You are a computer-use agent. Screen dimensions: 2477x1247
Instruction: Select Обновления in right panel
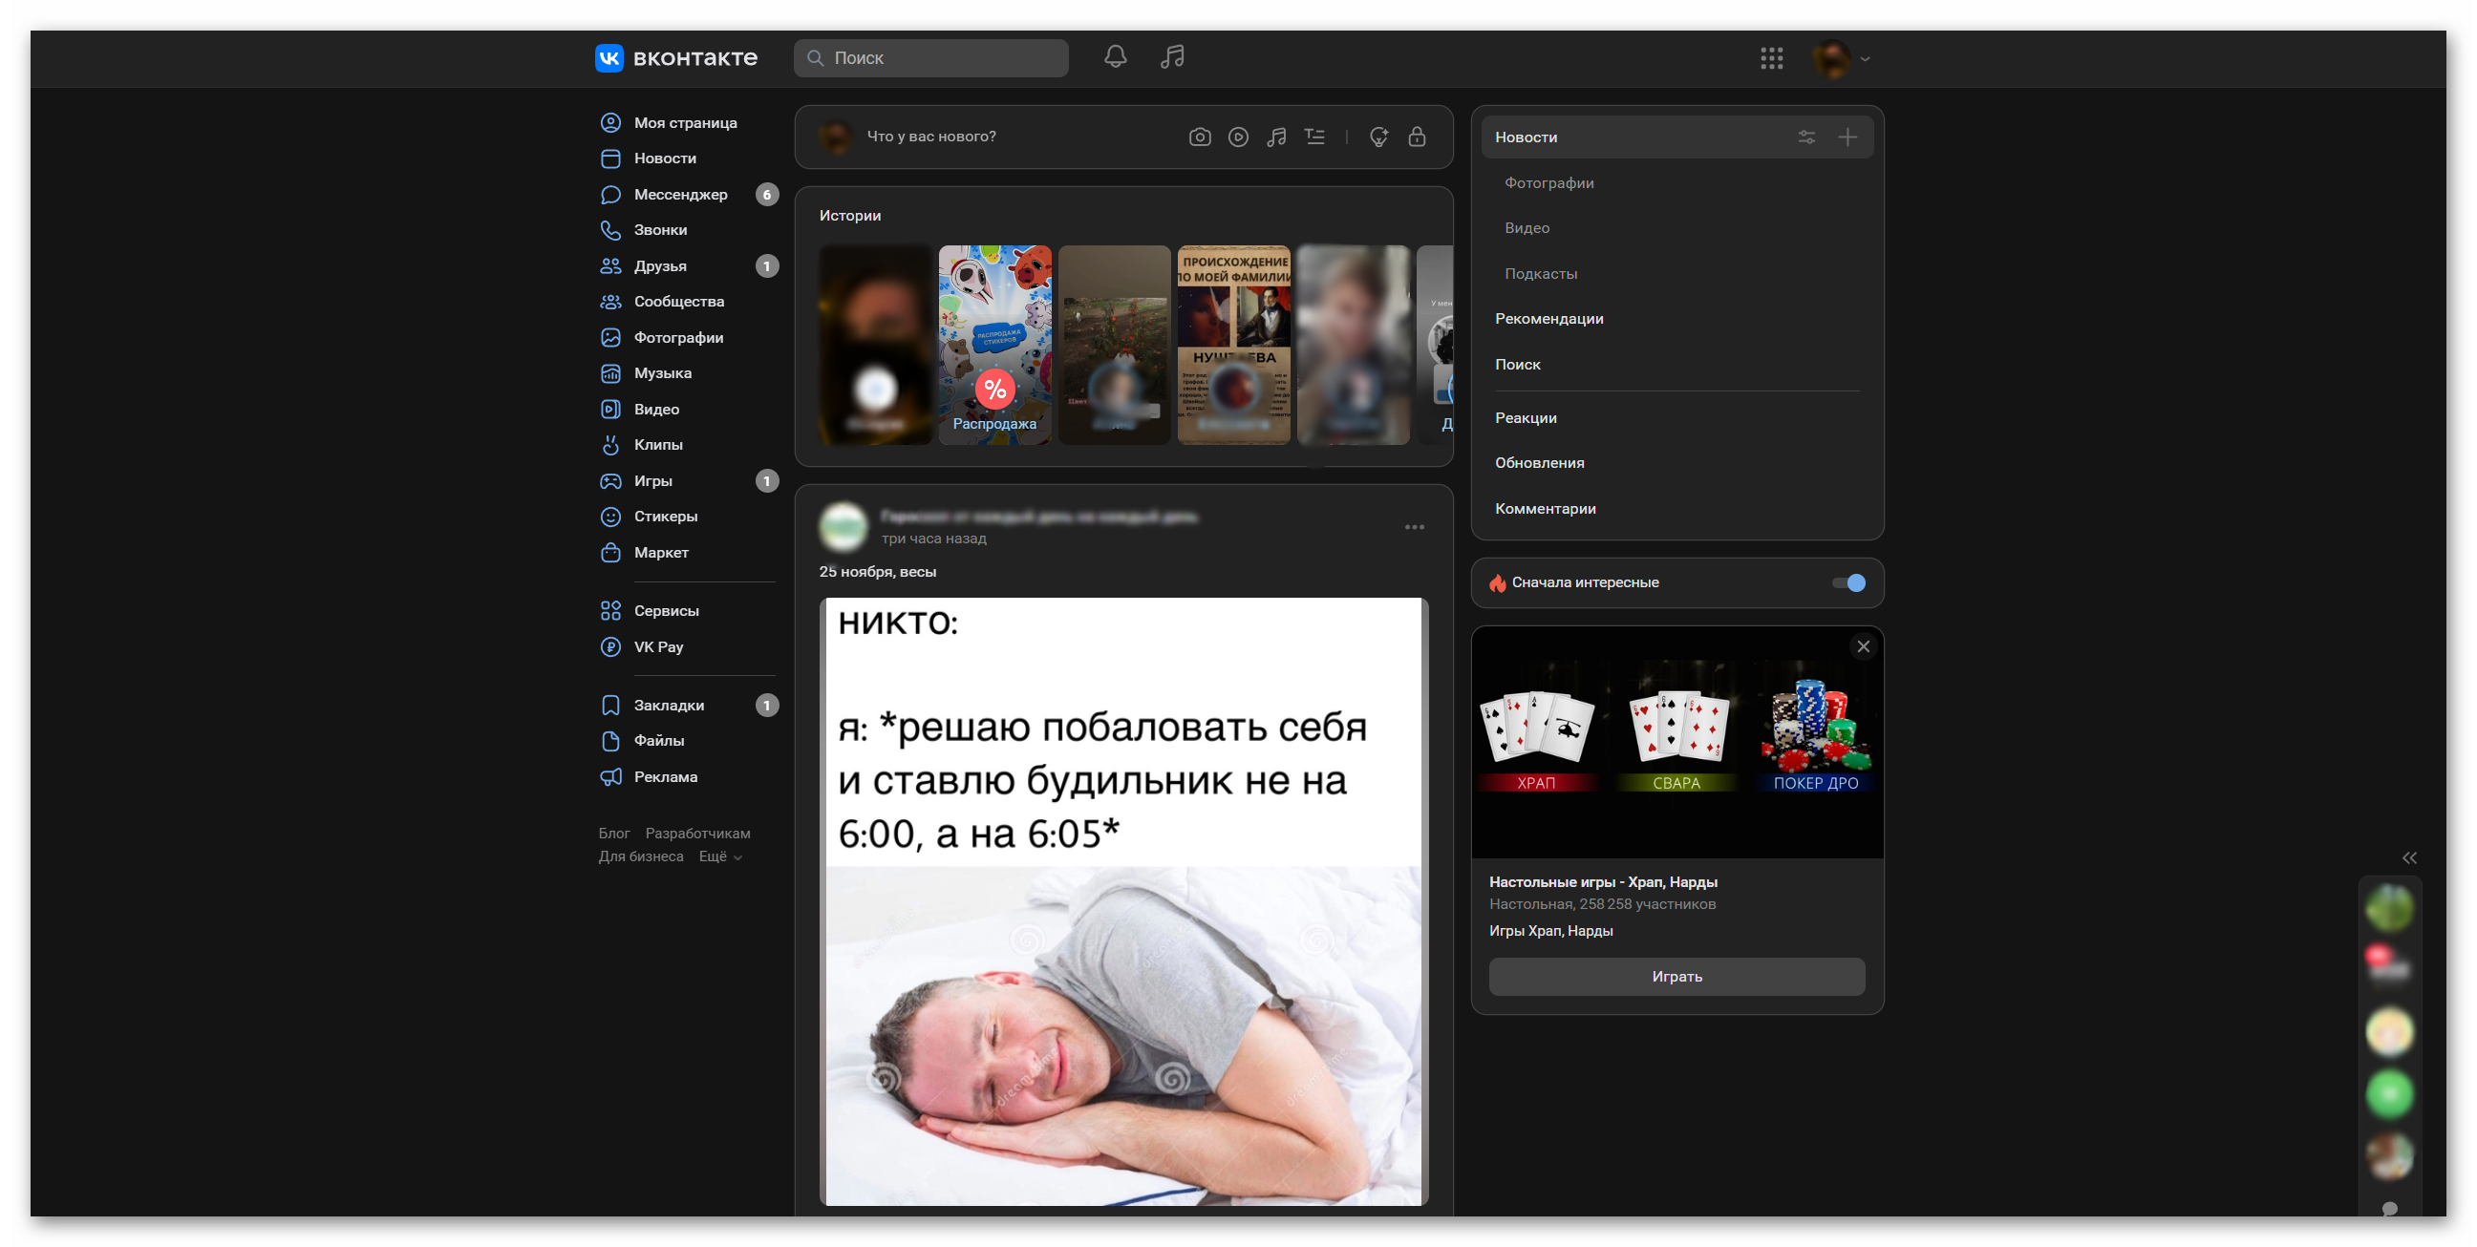coord(1539,462)
